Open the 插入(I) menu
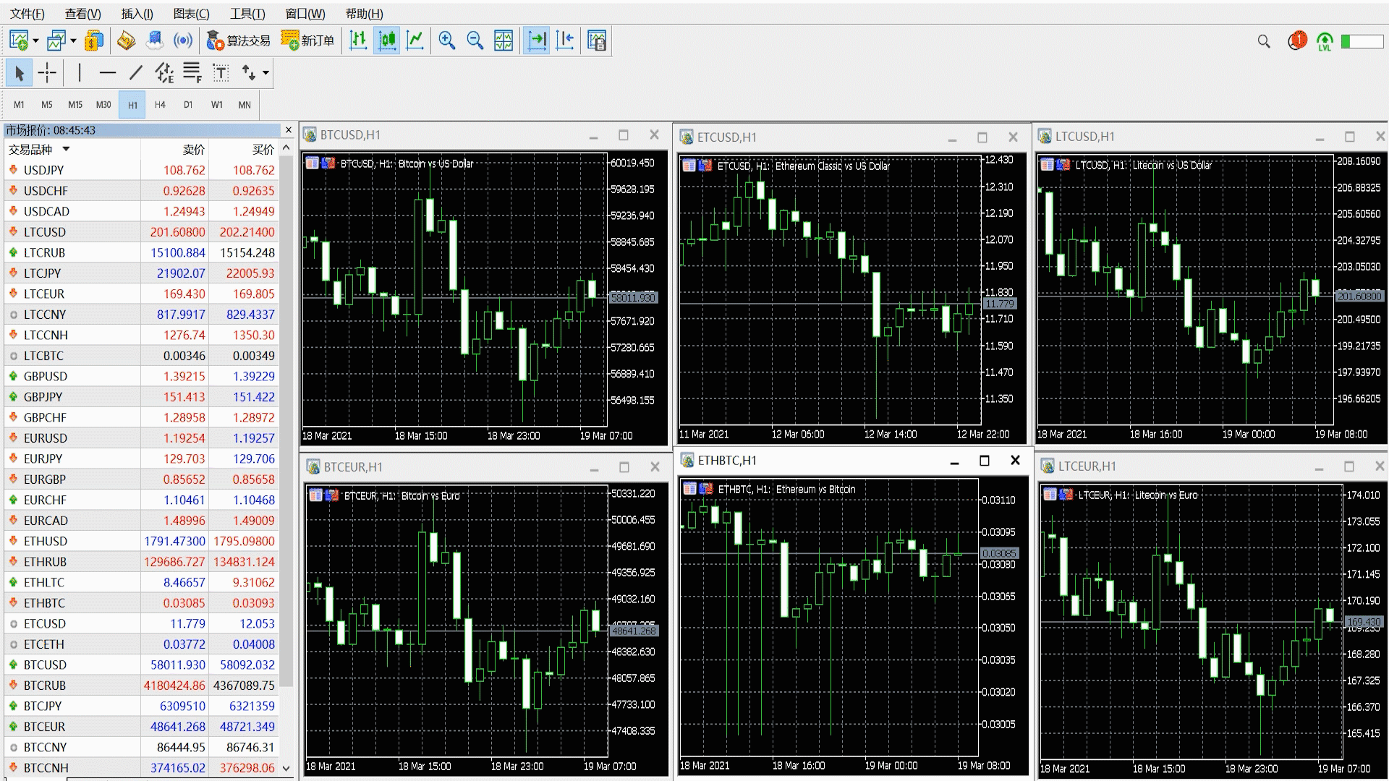The image size is (1389, 781). point(137,14)
